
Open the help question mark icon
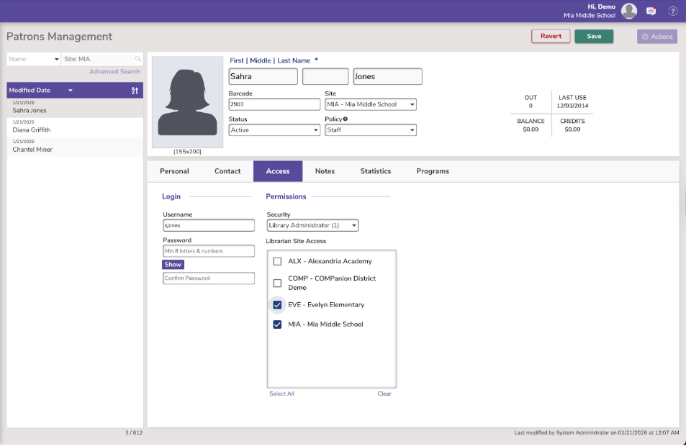coord(673,11)
